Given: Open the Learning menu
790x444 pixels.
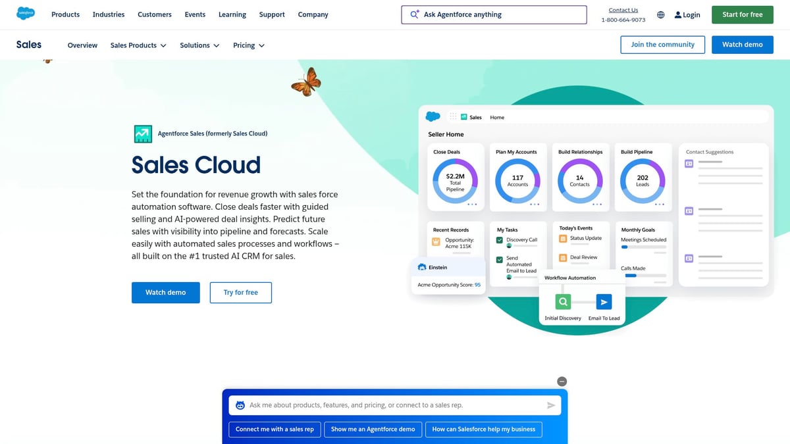Looking at the screenshot, I should tap(232, 14).
